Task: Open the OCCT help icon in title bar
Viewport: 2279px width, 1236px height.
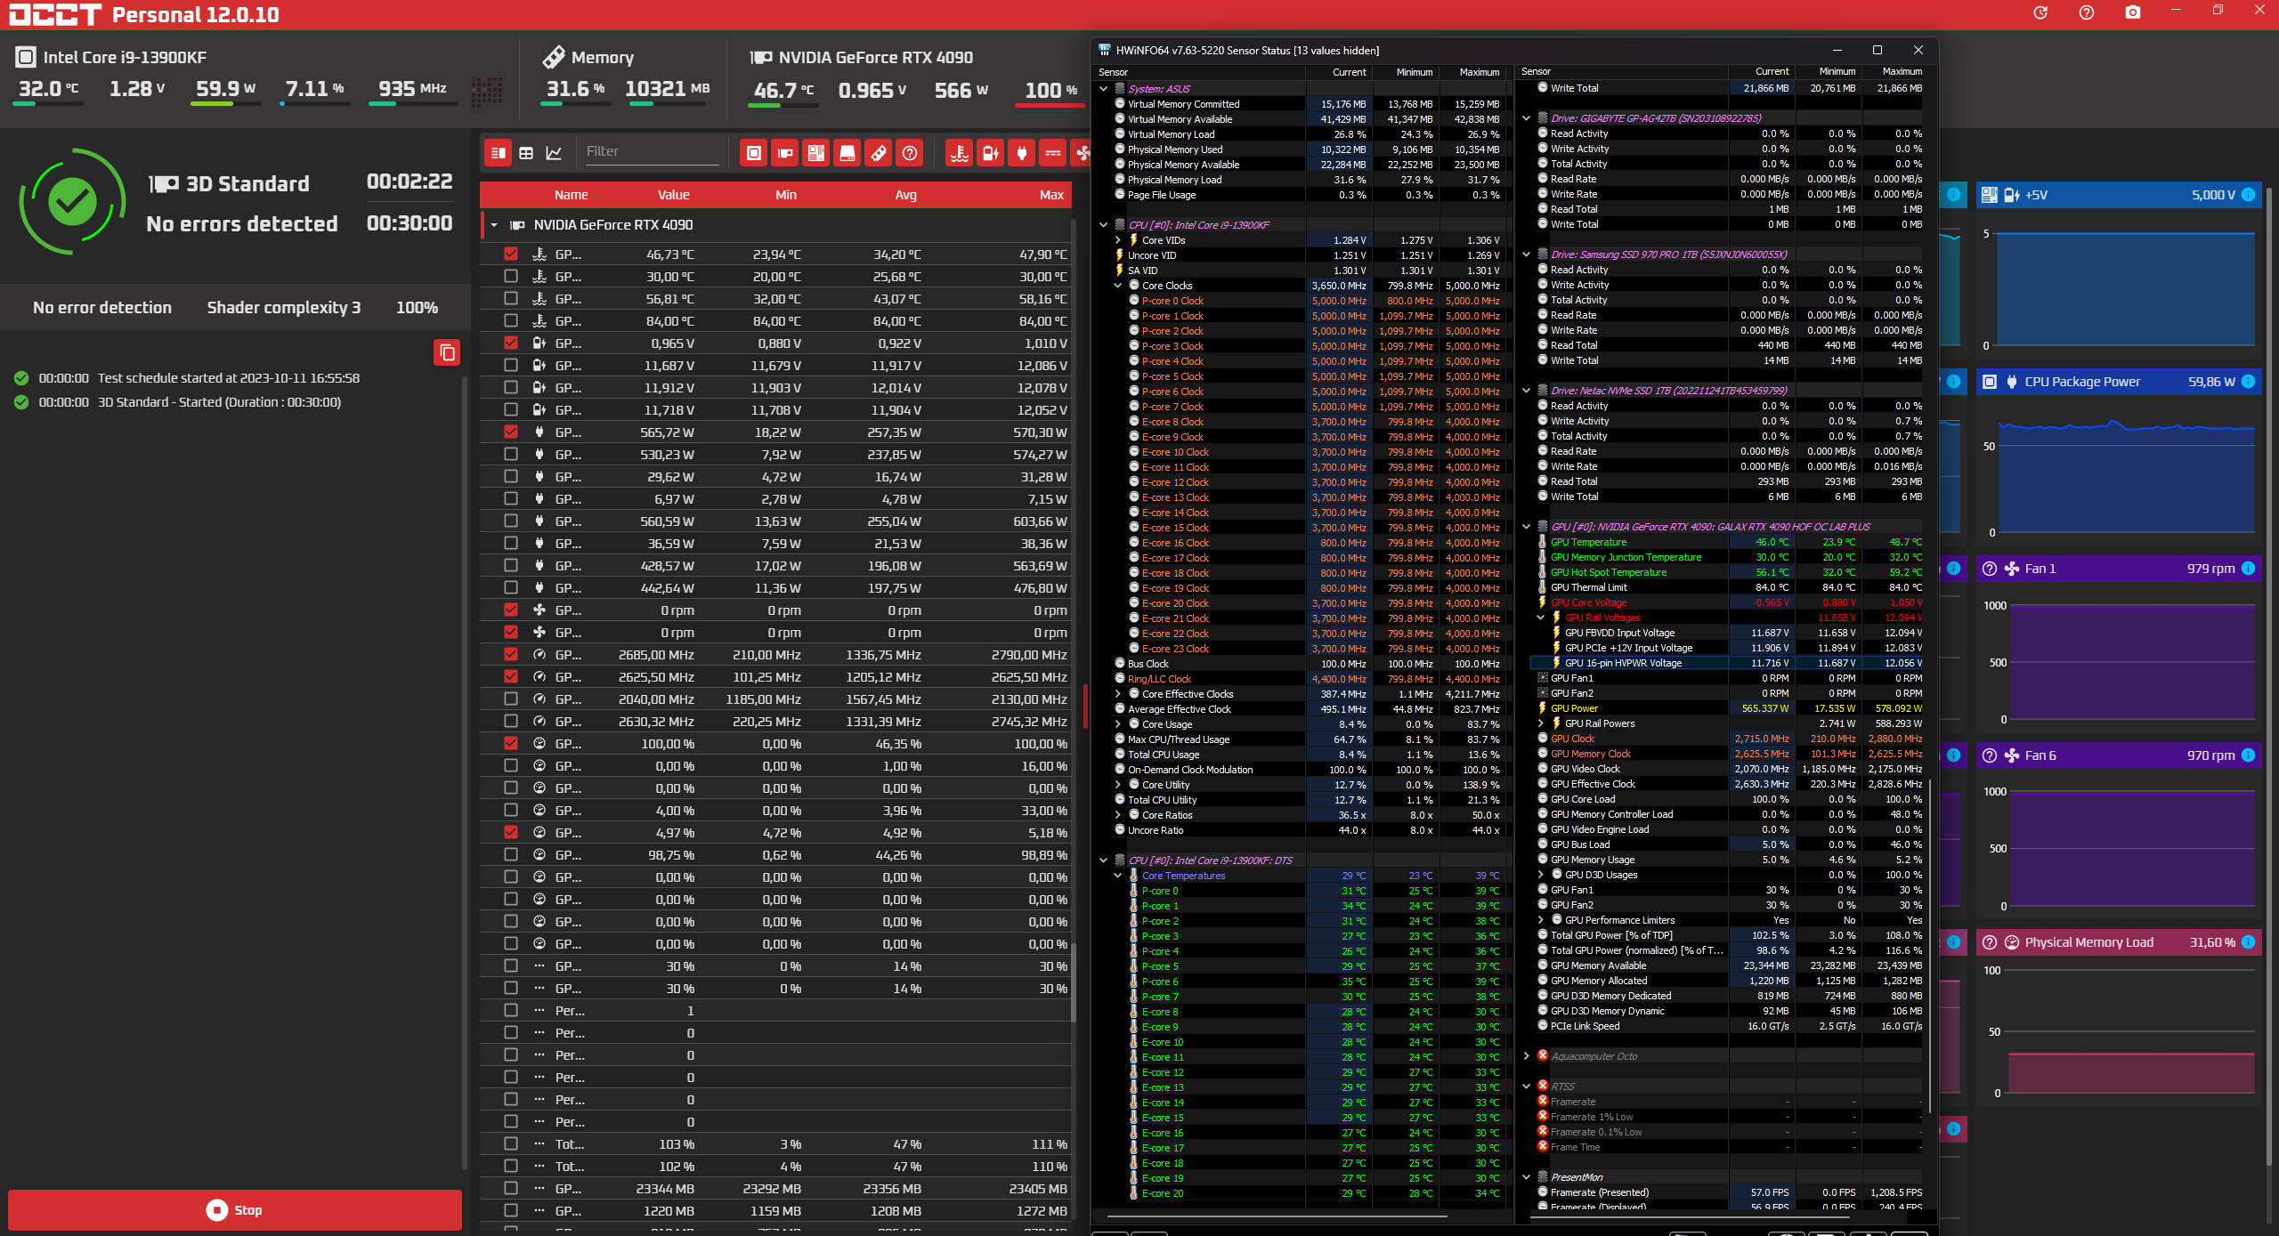Action: click(x=2086, y=12)
